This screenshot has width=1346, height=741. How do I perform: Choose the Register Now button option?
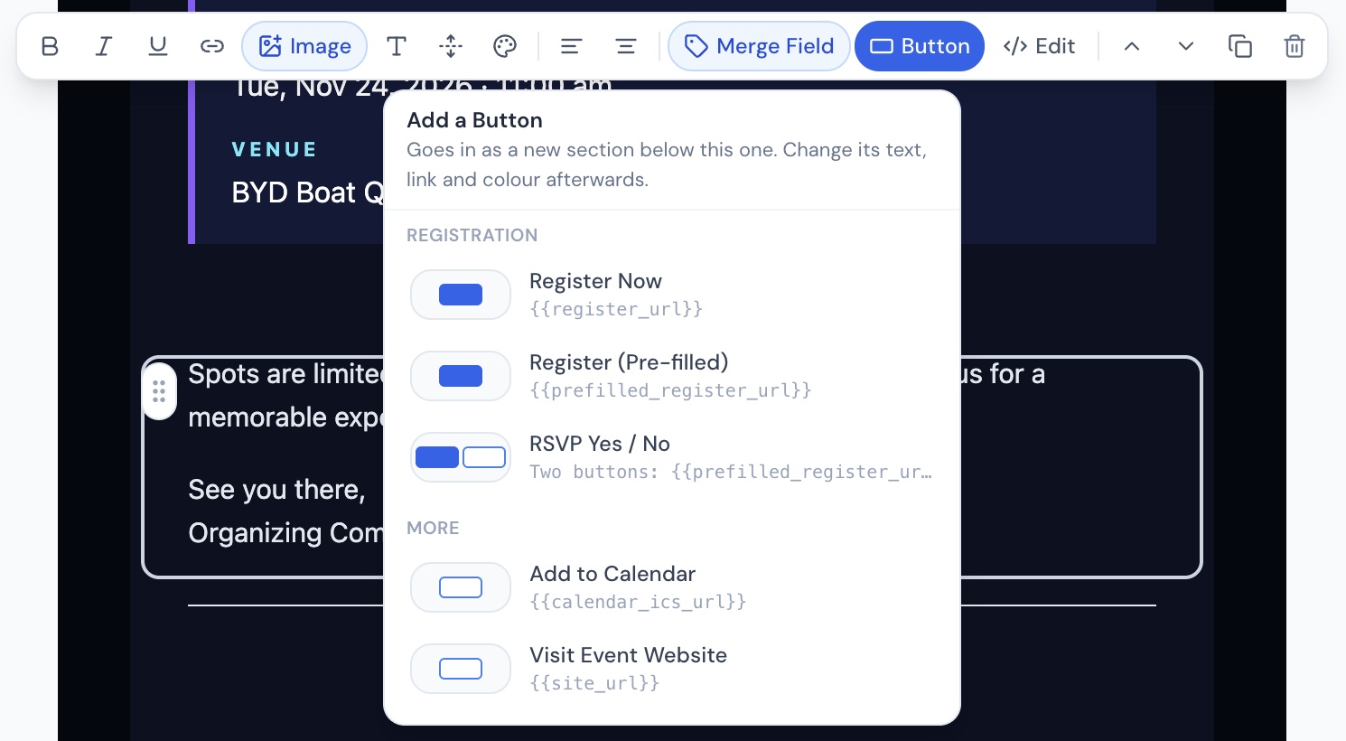[672, 295]
